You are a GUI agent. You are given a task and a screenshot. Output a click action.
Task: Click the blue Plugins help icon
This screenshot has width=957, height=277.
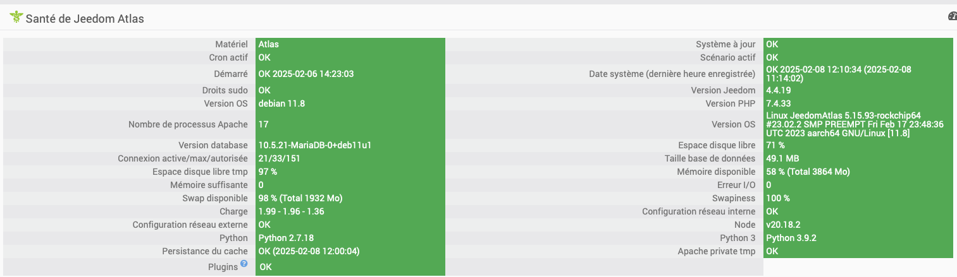tap(244, 264)
